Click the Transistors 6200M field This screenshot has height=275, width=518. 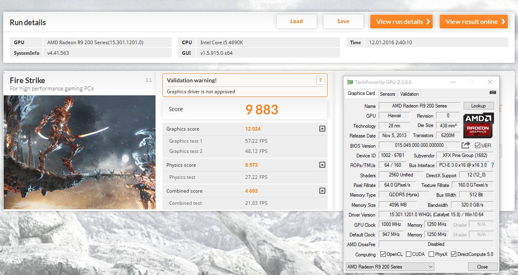click(448, 135)
